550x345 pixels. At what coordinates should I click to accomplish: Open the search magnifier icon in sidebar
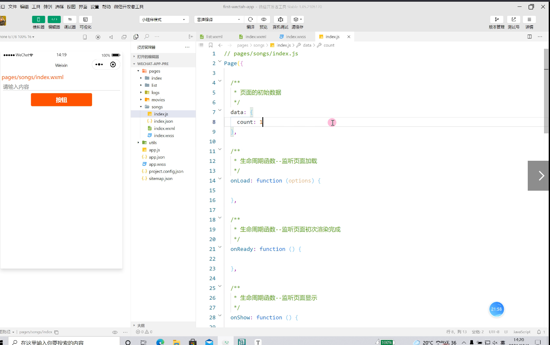[x=147, y=37]
